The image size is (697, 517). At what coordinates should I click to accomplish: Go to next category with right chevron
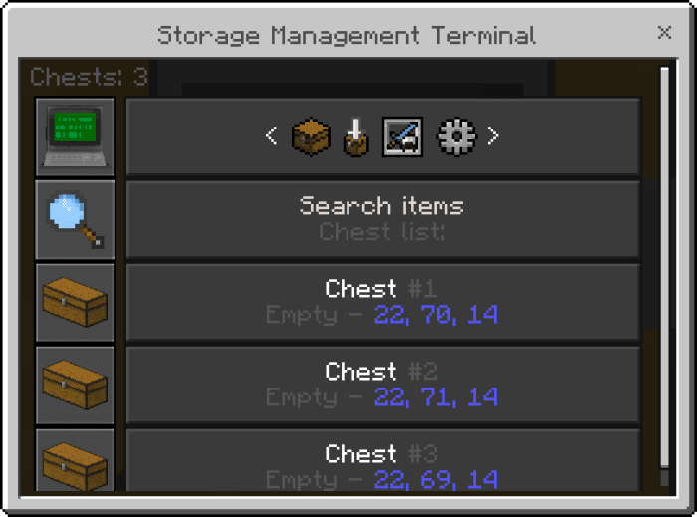(x=493, y=135)
